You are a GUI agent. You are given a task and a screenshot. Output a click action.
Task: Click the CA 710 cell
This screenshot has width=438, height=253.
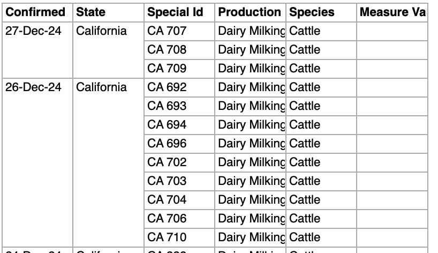click(x=179, y=237)
